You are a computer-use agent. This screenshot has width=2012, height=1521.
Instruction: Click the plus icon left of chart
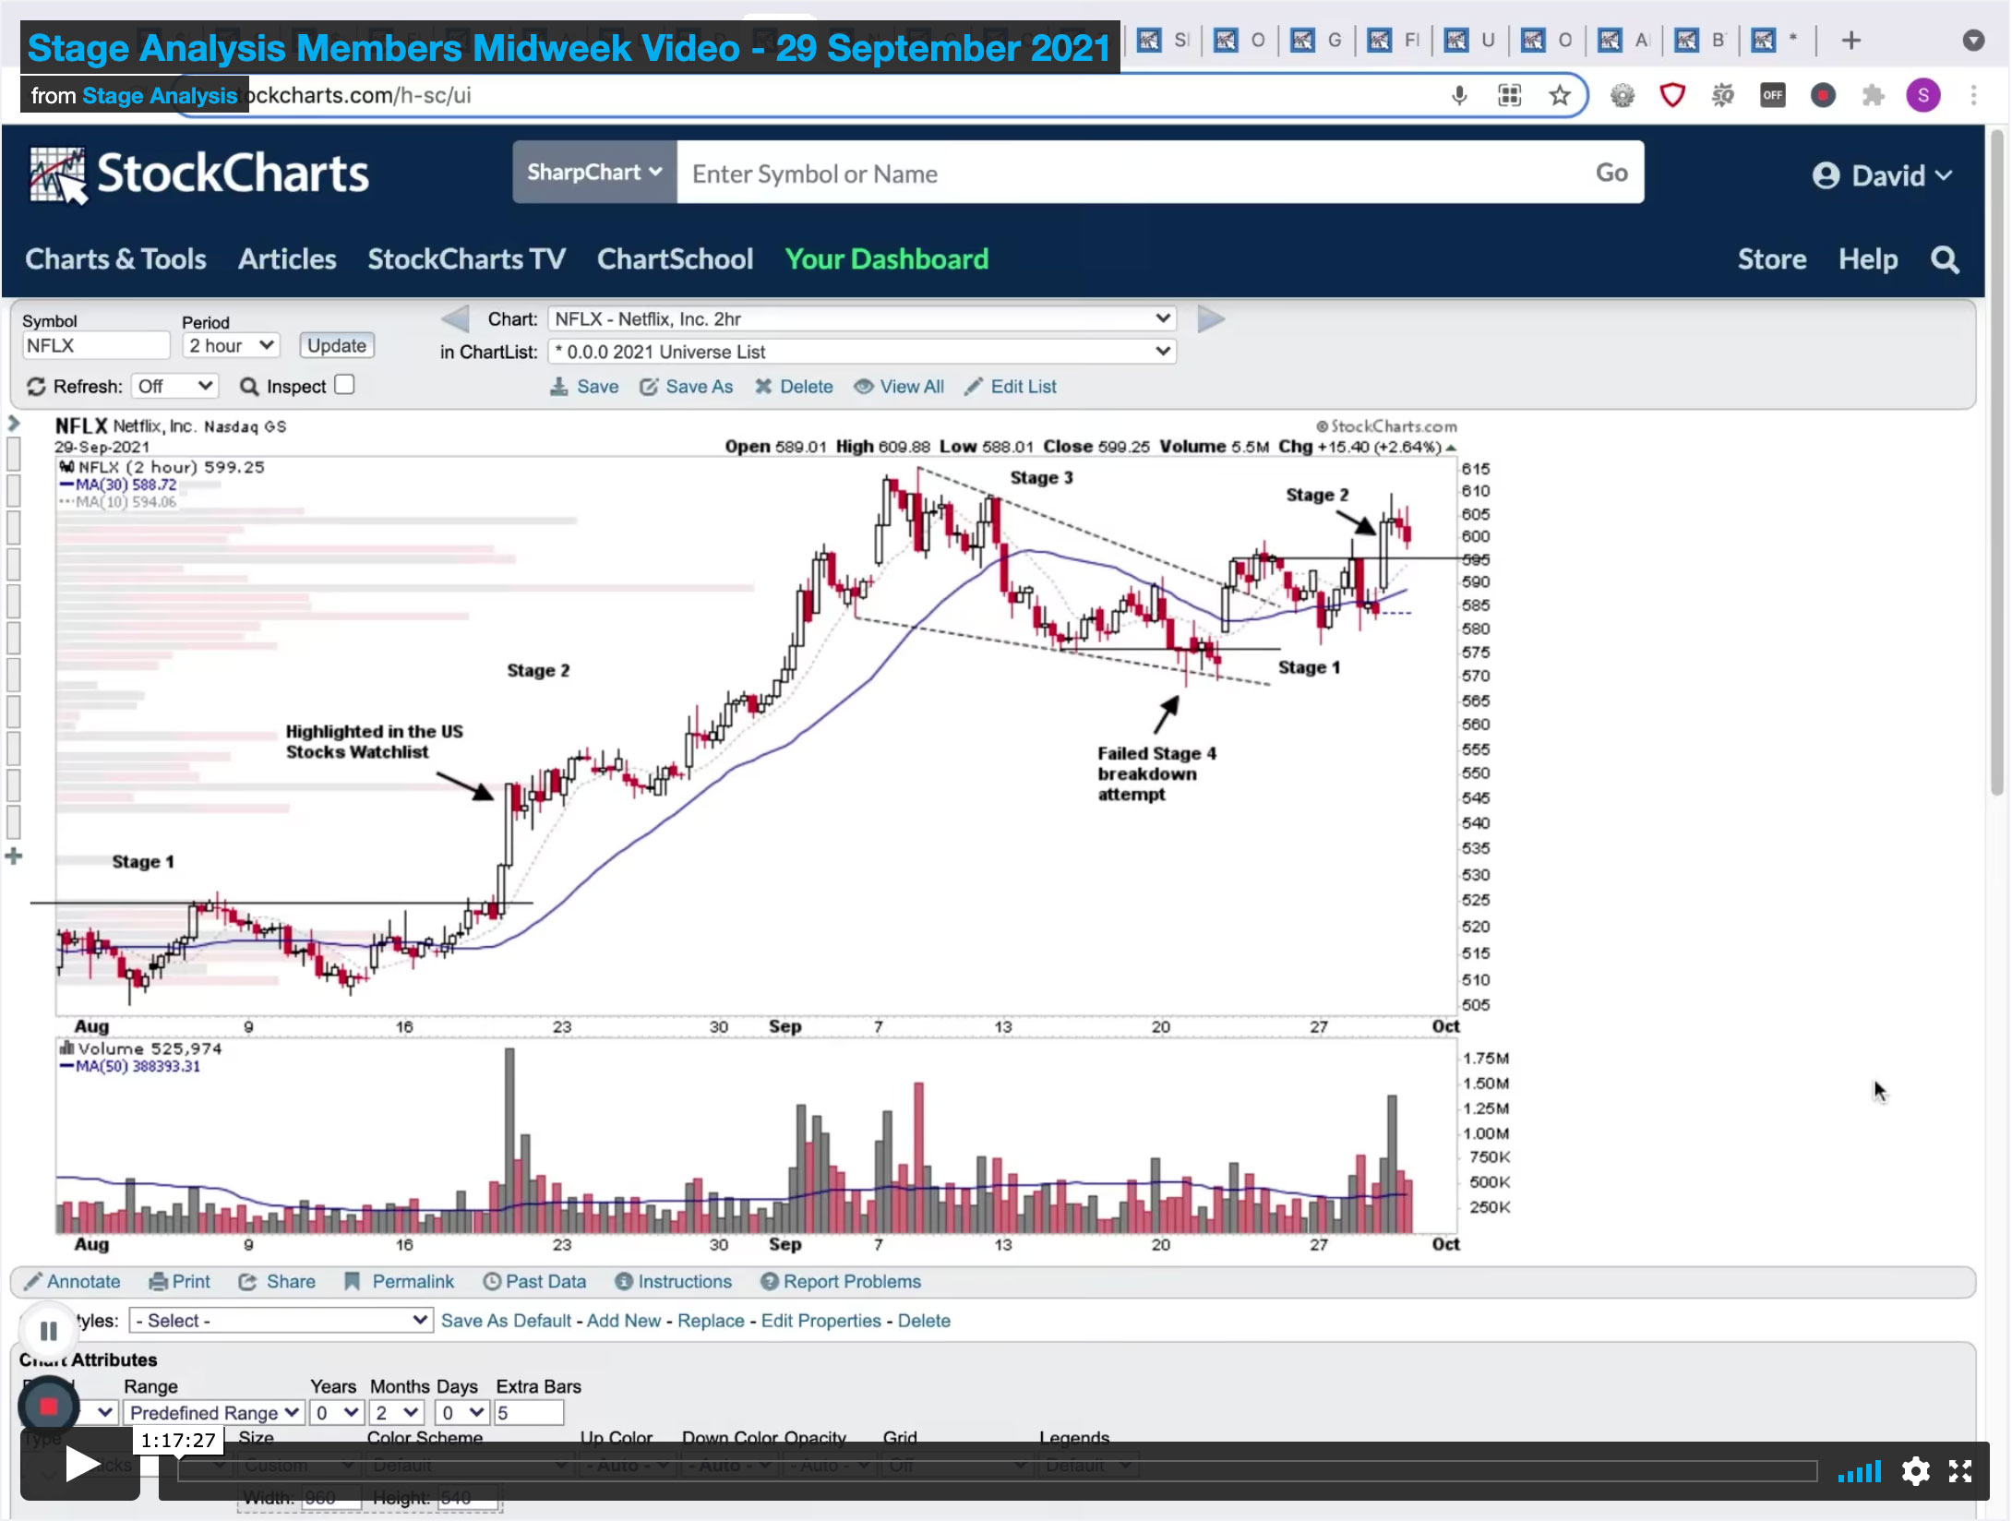click(14, 856)
